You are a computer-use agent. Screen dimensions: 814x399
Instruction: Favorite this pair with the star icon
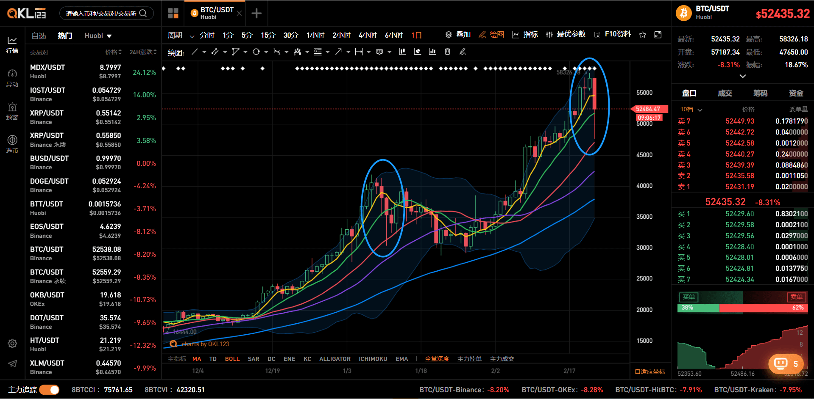tap(643, 35)
